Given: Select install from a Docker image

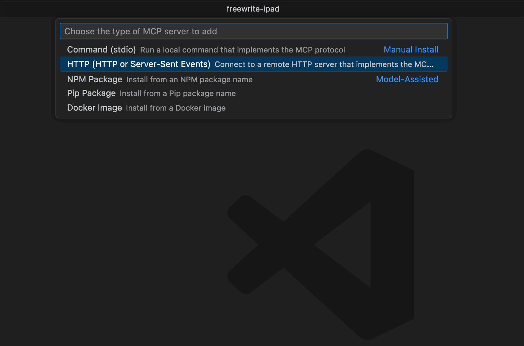Looking at the screenshot, I should pos(175,108).
